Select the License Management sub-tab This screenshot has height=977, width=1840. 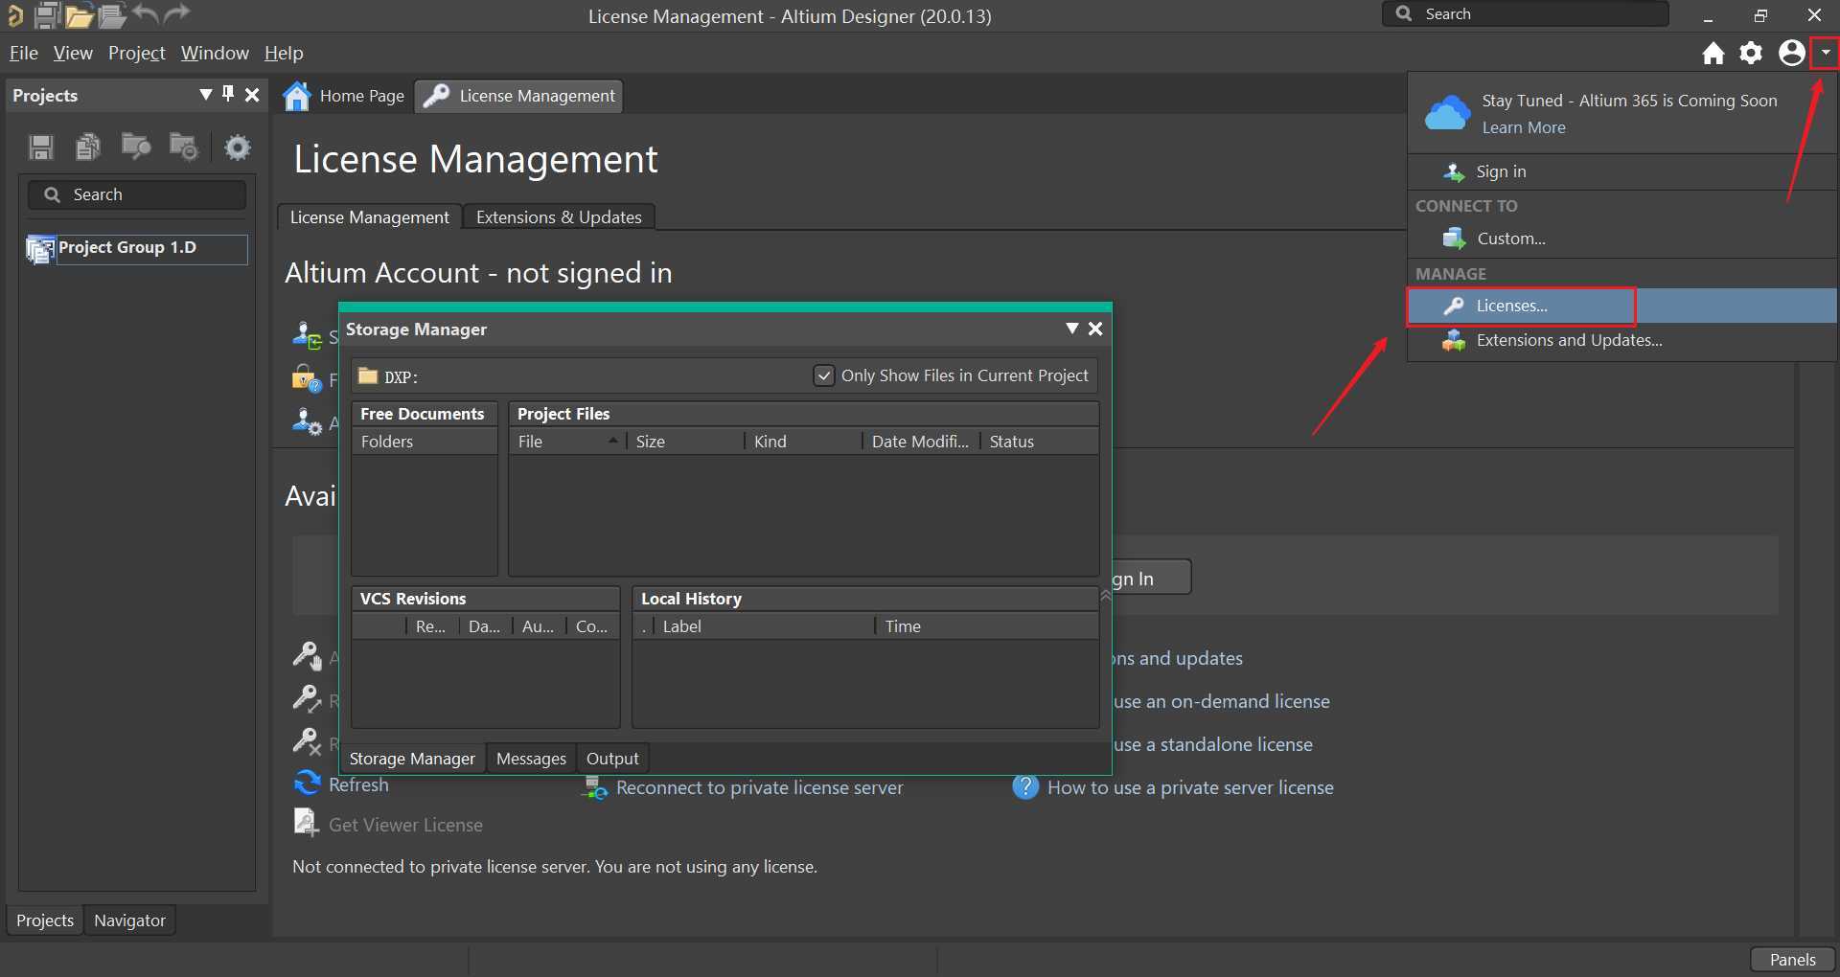coord(369,217)
